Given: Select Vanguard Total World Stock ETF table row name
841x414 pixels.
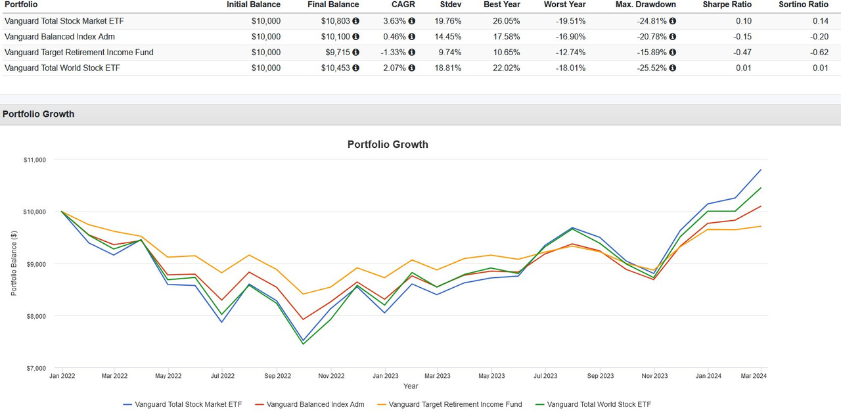Looking at the screenshot, I should click(62, 68).
